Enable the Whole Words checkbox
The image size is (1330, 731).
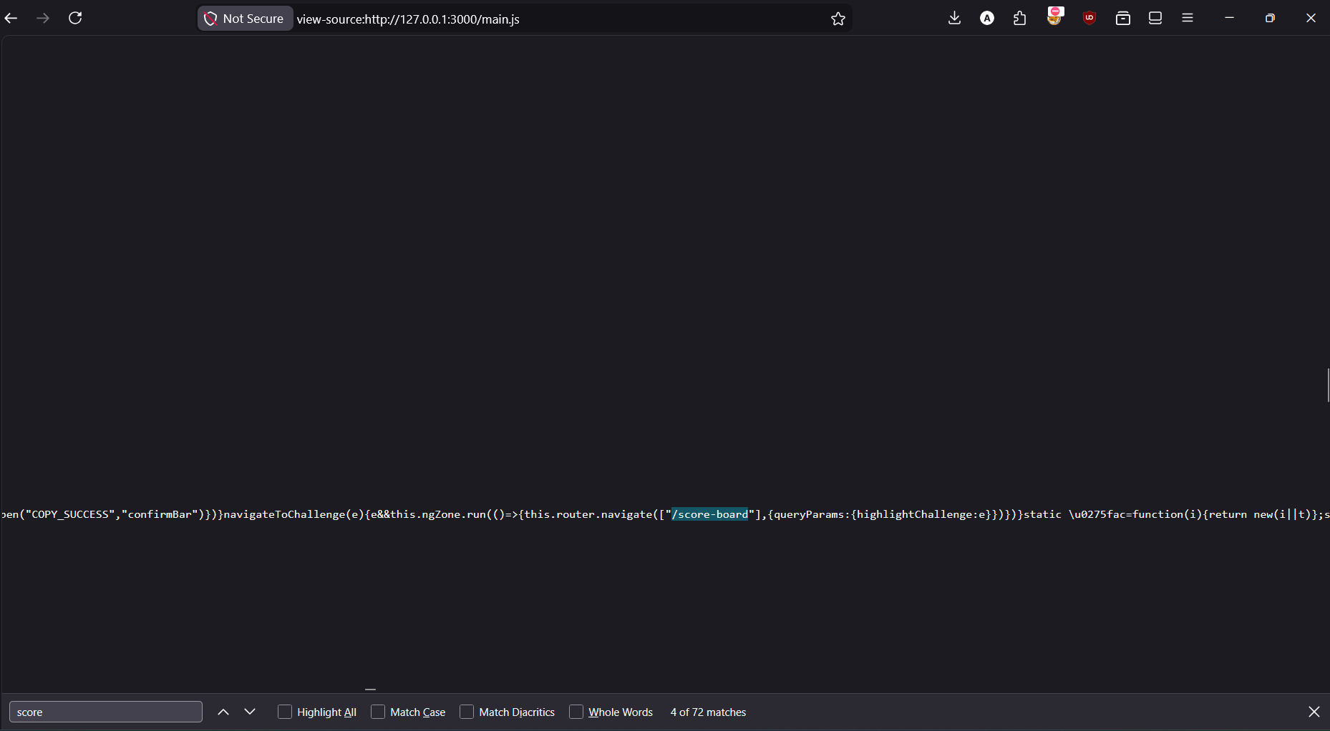pos(576,712)
